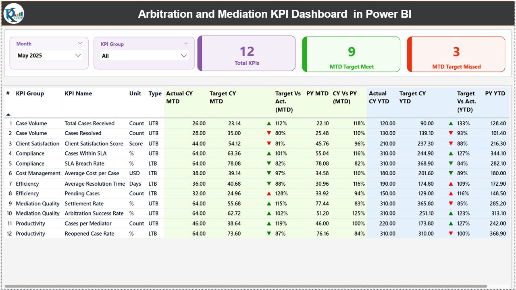Screen dimensions: 516x290
Task: Click the 3 MTD Target Missed card
Action: click(456, 54)
